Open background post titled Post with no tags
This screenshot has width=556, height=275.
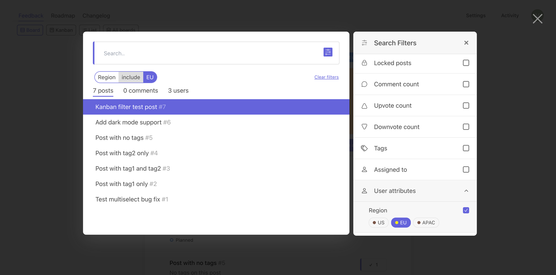click(193, 263)
